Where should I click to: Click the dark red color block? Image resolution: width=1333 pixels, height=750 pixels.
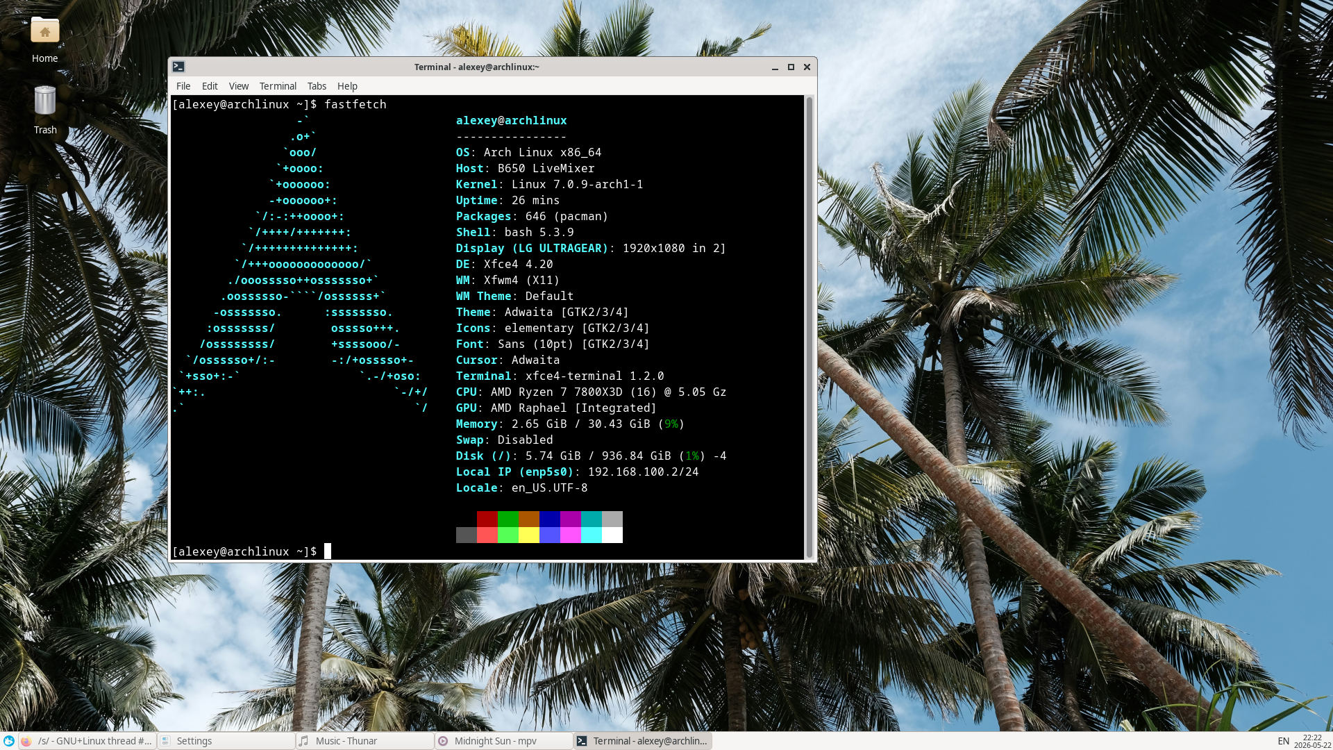(x=487, y=519)
